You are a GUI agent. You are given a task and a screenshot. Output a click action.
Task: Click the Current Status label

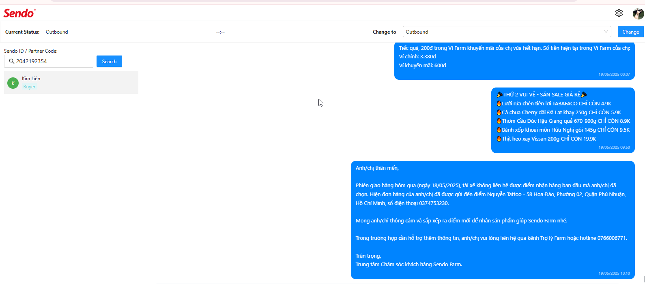(x=22, y=32)
